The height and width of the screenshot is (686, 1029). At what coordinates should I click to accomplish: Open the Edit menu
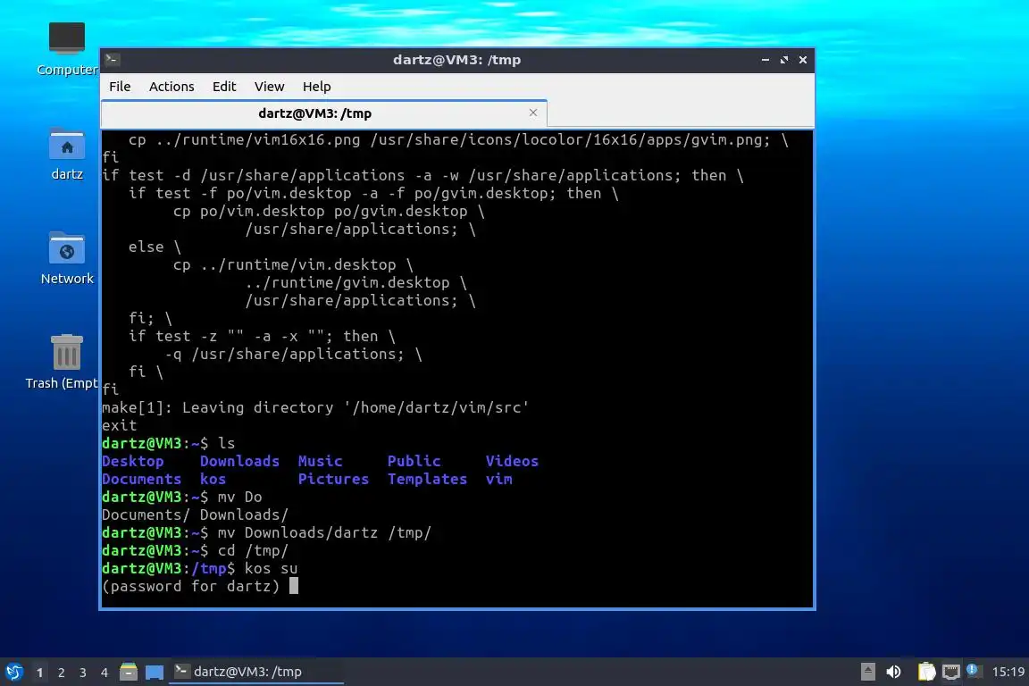pyautogui.click(x=224, y=87)
